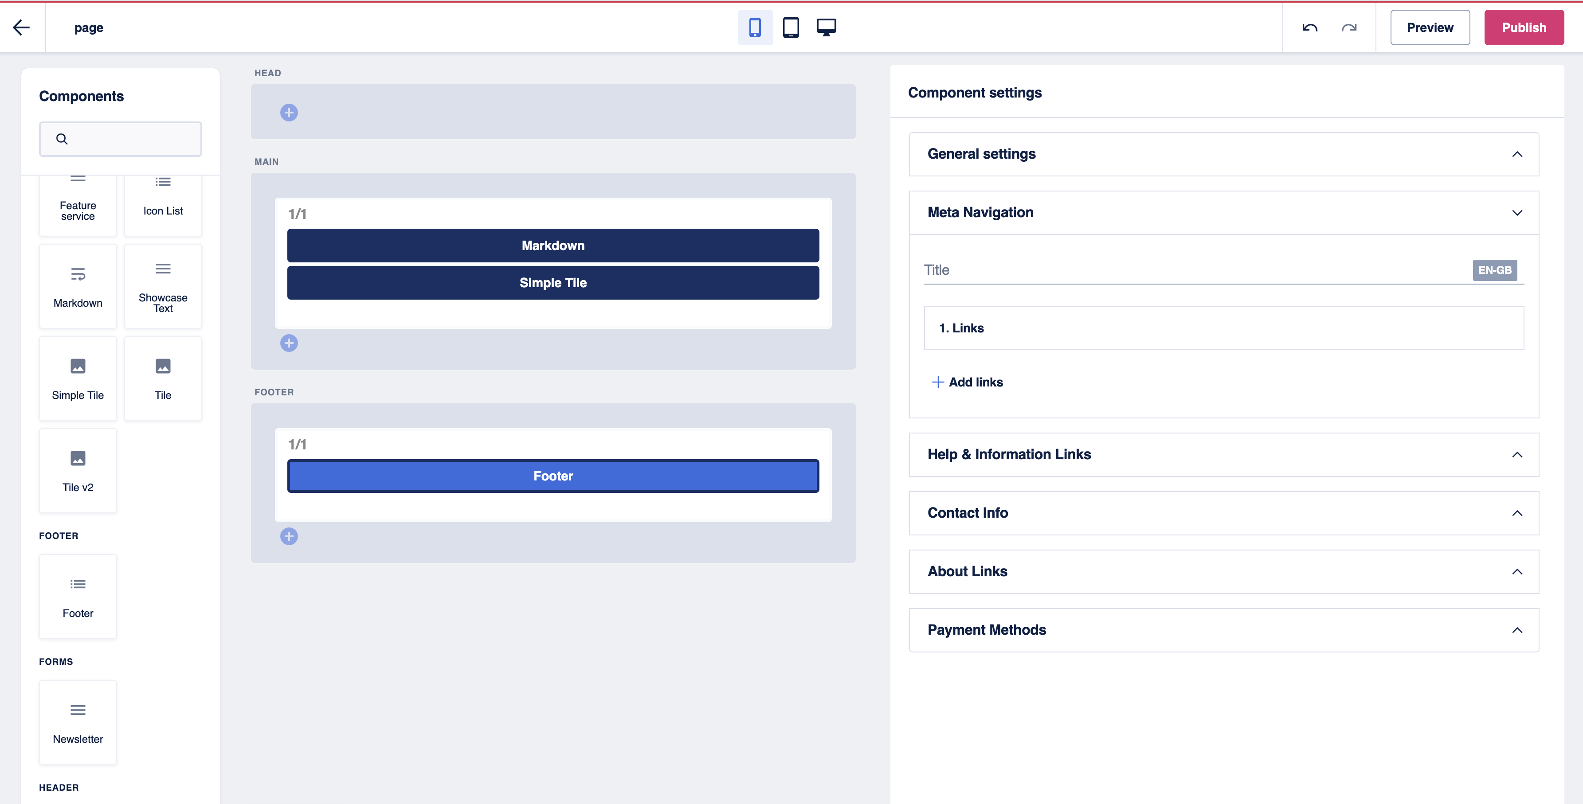Screen dimensions: 1583x804
Task: Select the Newsletter form component
Action: (x=78, y=722)
